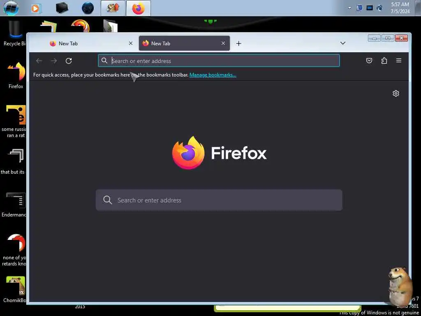
Task: Open a new tab with plus button
Action: (x=239, y=44)
